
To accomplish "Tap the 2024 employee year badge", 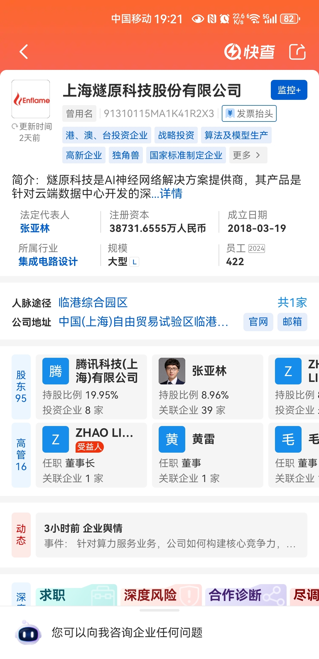I will 257,248.
